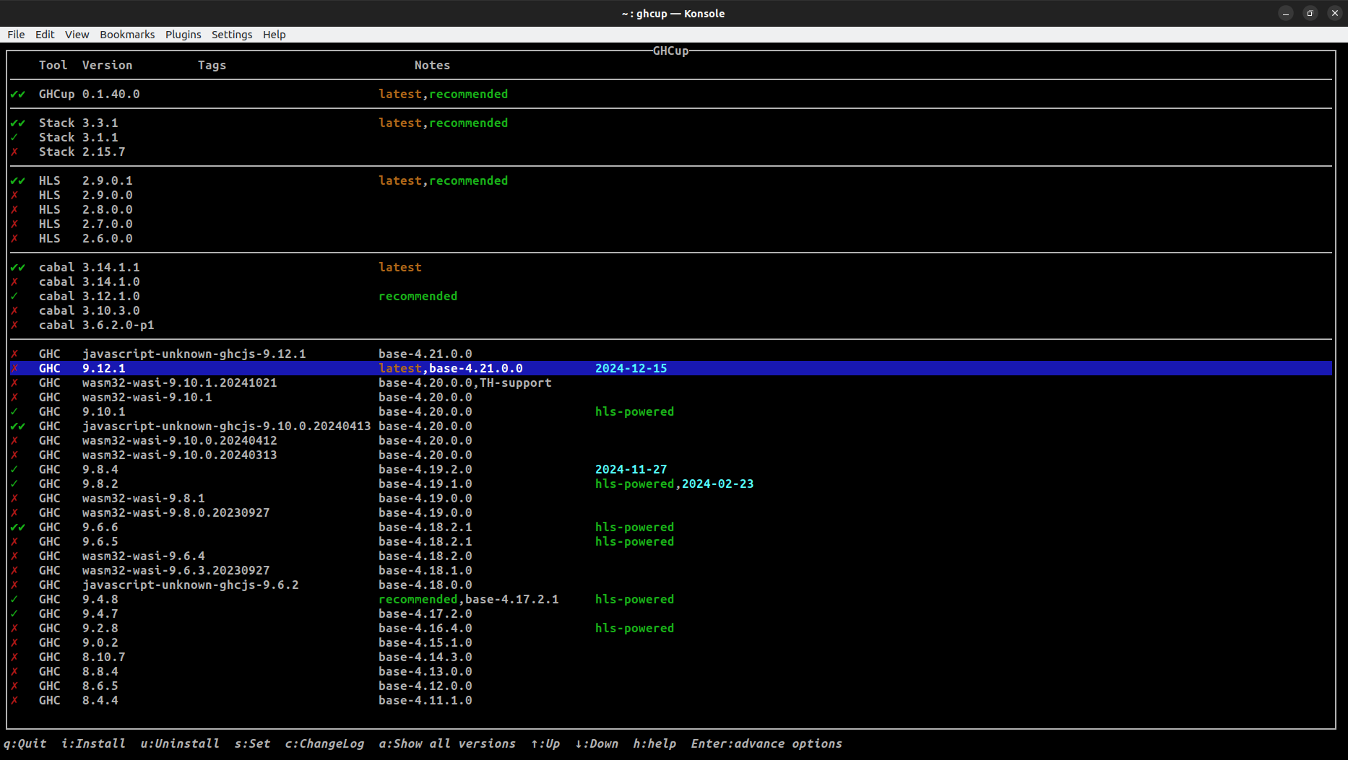Click the red X beside GHC 8.4.4
The width and height of the screenshot is (1348, 760).
14,701
